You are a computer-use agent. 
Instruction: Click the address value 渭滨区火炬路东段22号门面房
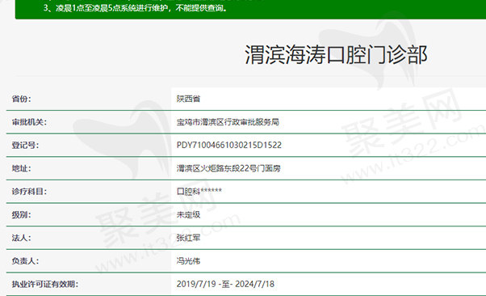[x=228, y=168]
